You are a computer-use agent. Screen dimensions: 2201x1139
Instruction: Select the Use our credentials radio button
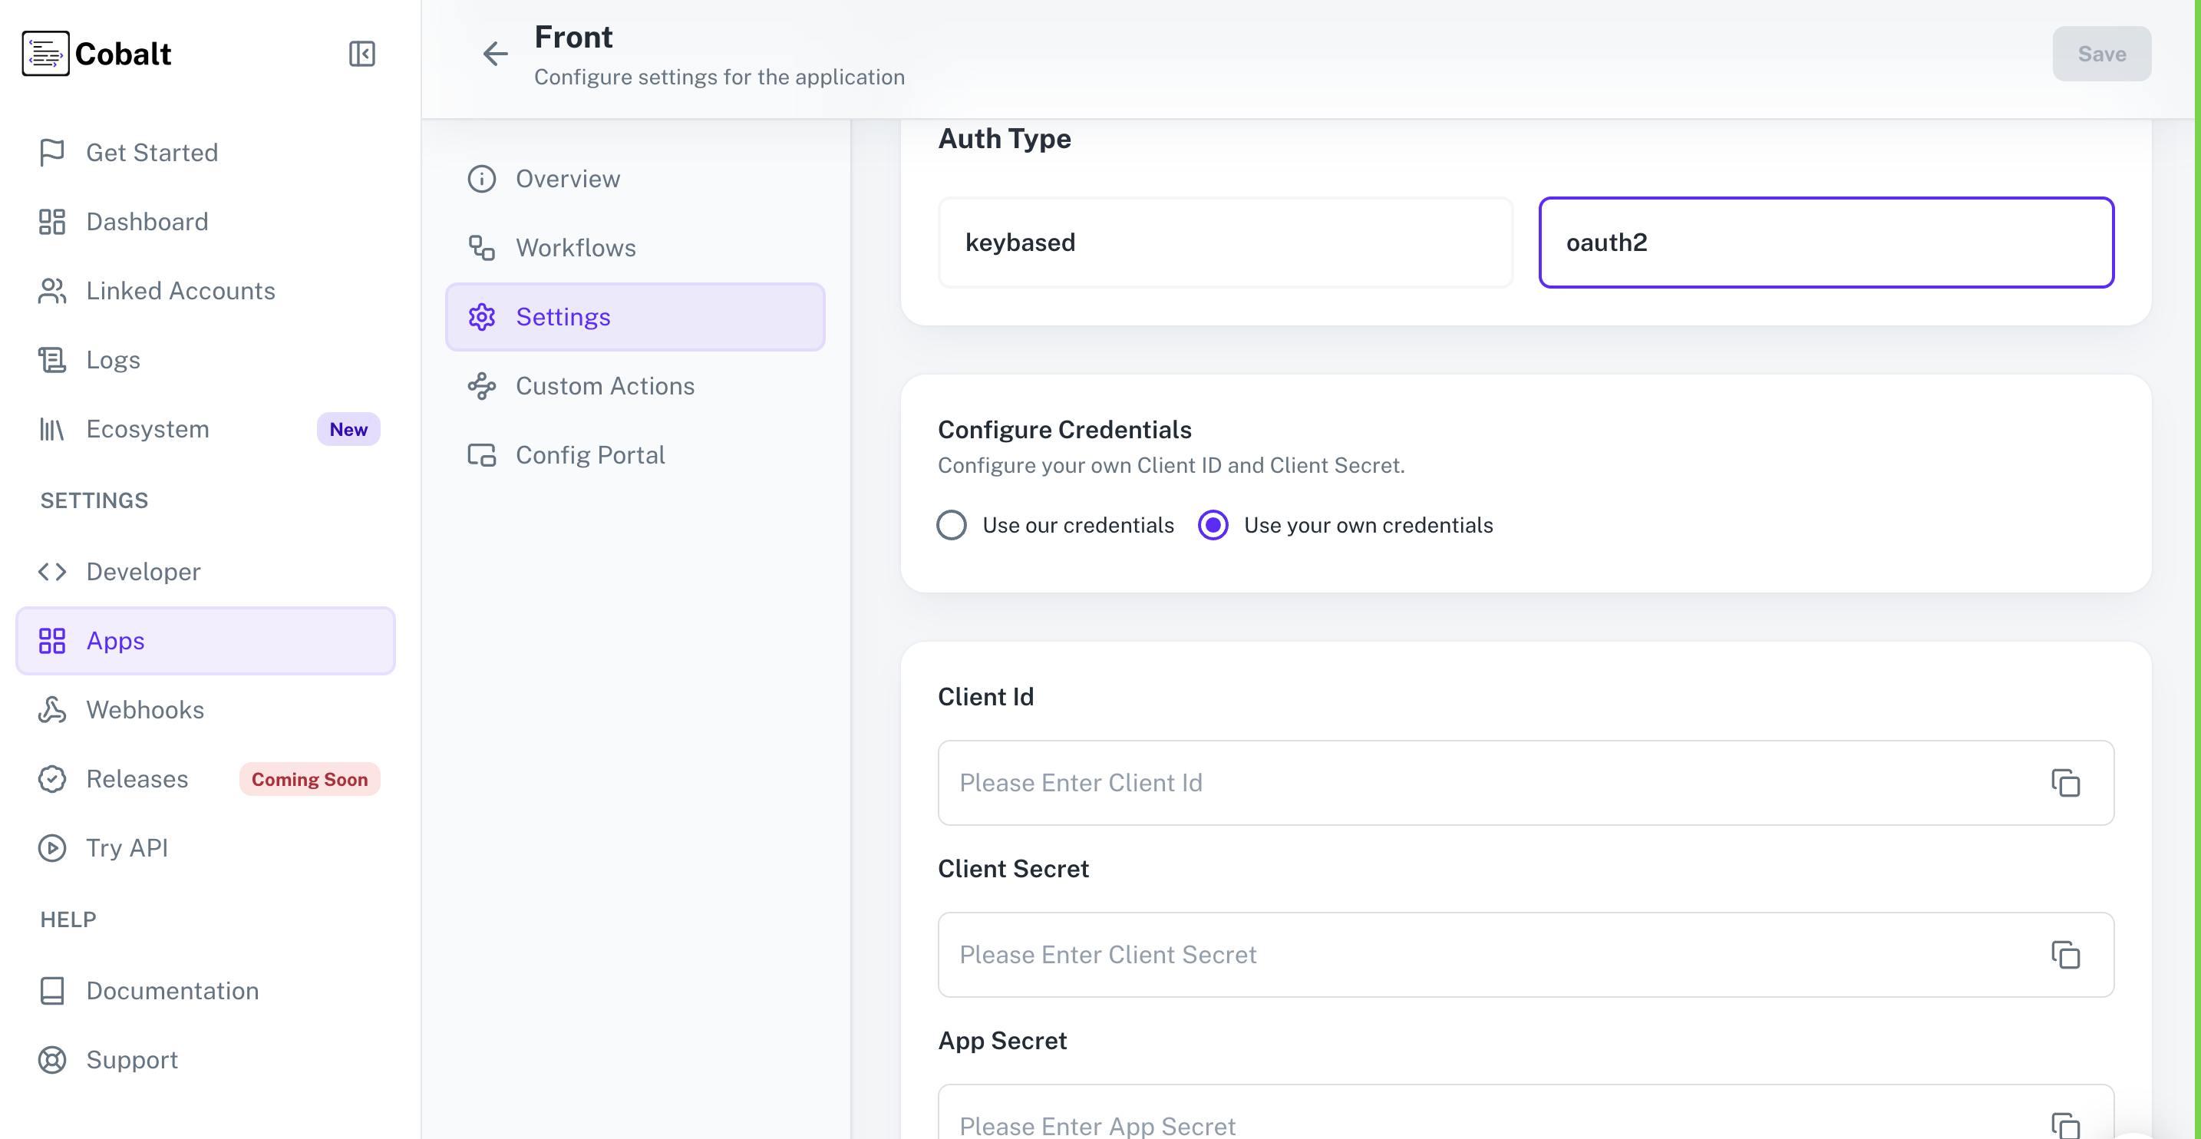click(x=952, y=525)
